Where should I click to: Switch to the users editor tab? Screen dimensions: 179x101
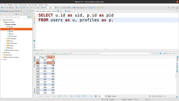tap(60, 11)
